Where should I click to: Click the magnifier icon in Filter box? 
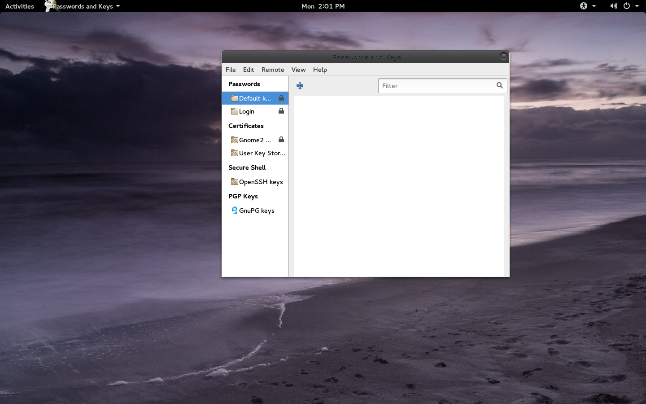tap(499, 85)
